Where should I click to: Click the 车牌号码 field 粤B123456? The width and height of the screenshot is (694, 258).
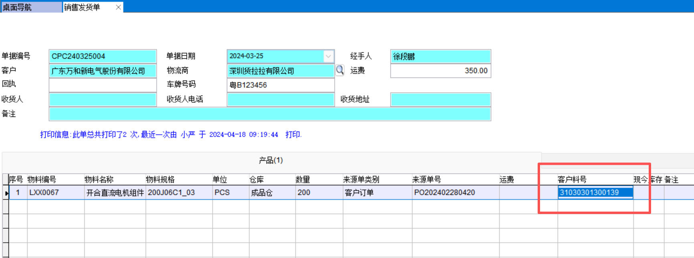(280, 85)
